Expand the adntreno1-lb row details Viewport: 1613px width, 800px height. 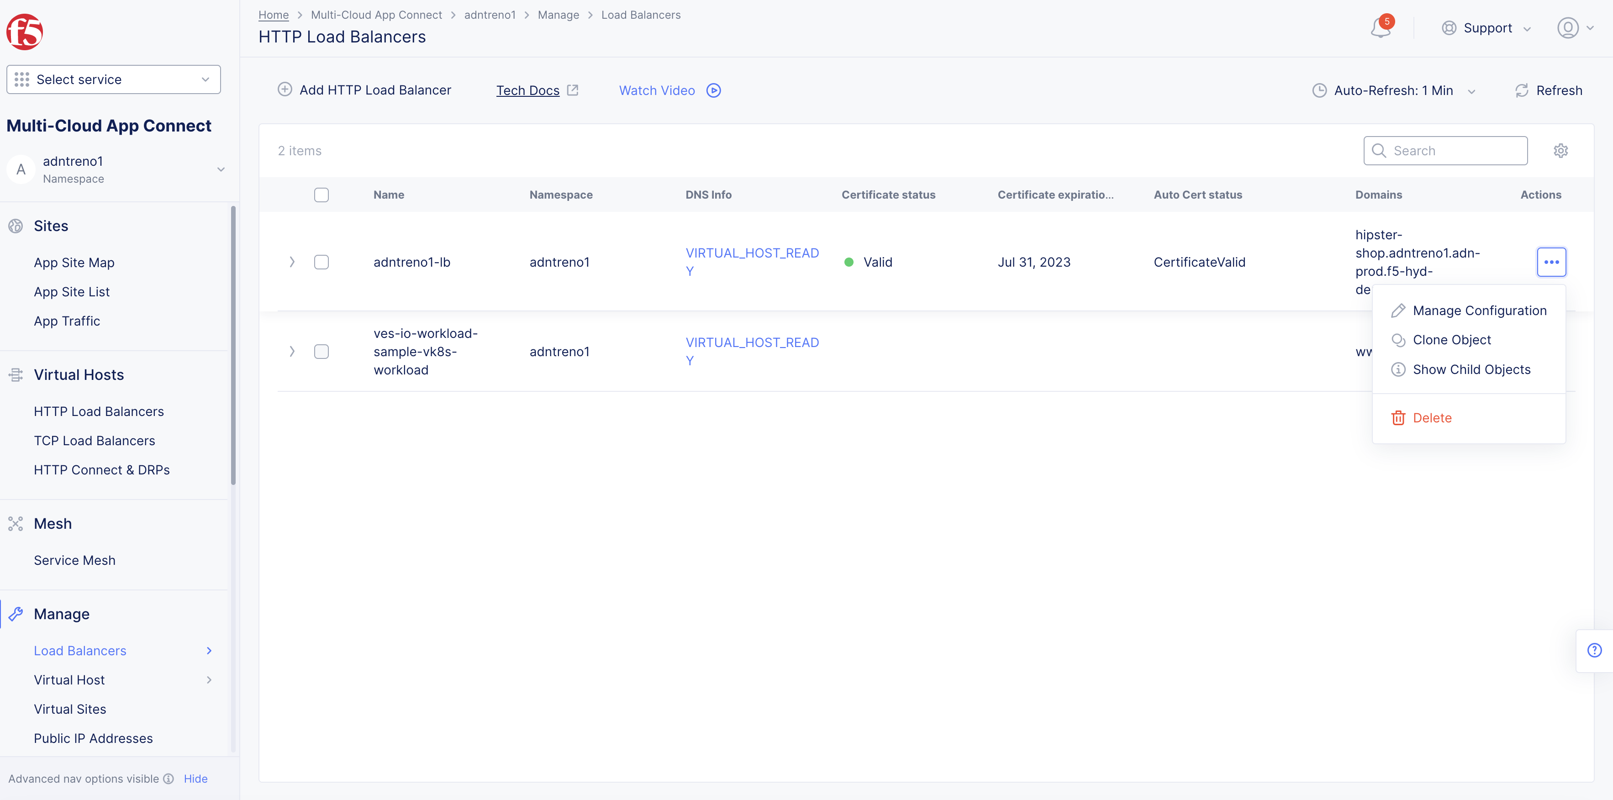[x=292, y=262]
